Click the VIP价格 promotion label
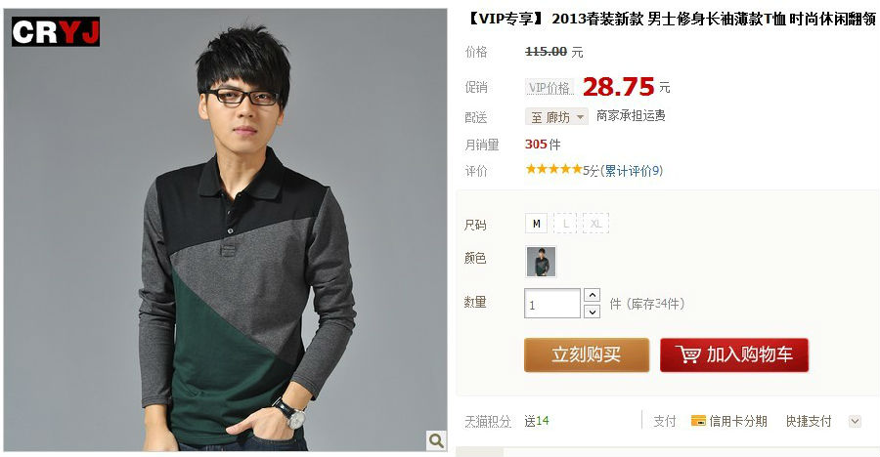The image size is (880, 457). click(x=550, y=88)
